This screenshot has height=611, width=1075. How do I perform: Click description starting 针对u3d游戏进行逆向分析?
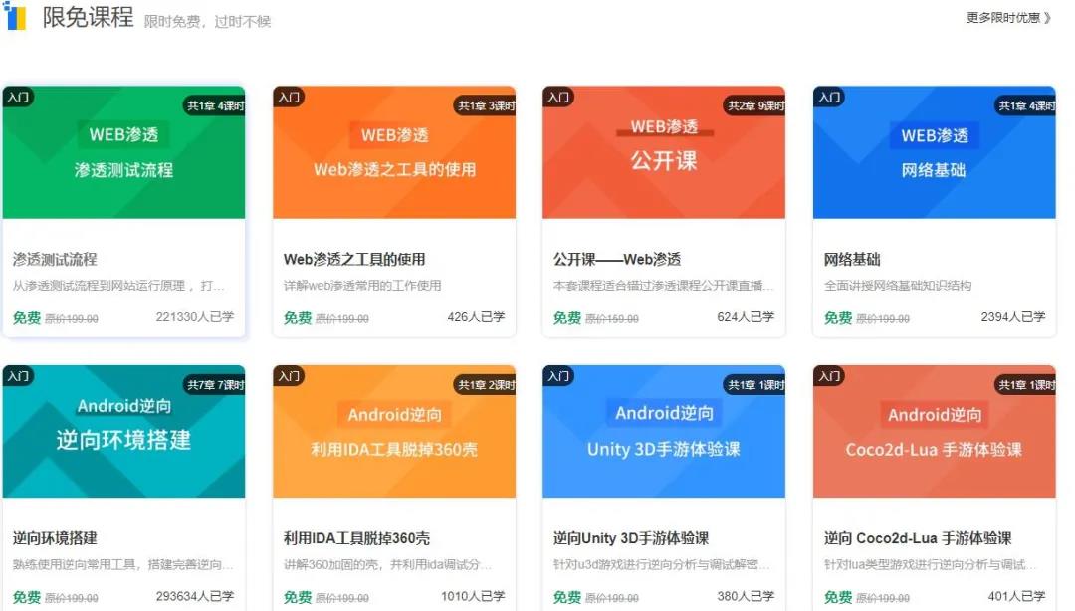point(661,564)
